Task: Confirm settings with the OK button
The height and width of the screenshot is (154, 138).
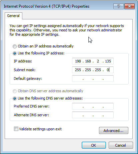Action: 94,145
